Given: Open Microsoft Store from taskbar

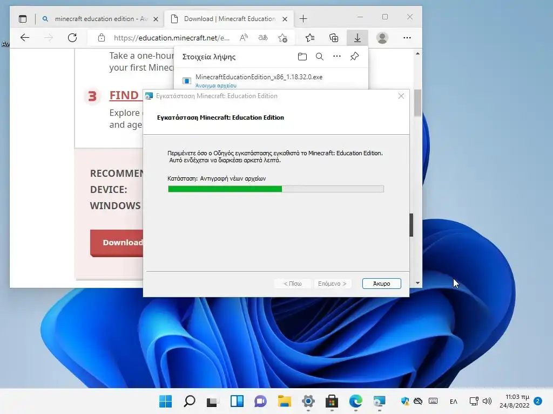Looking at the screenshot, I should click(332, 401).
